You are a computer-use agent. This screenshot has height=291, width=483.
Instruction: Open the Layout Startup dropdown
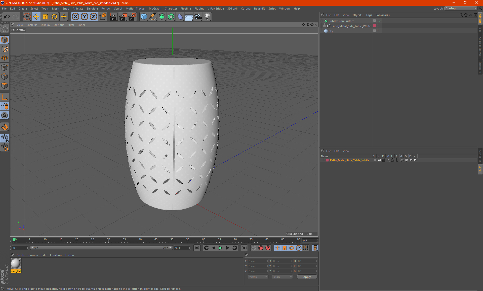click(461, 8)
